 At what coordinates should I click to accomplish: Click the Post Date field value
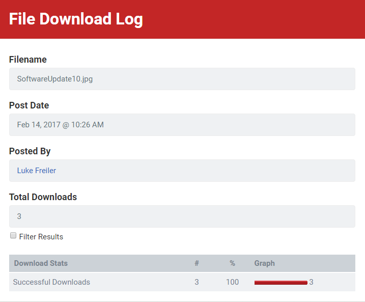click(x=182, y=125)
